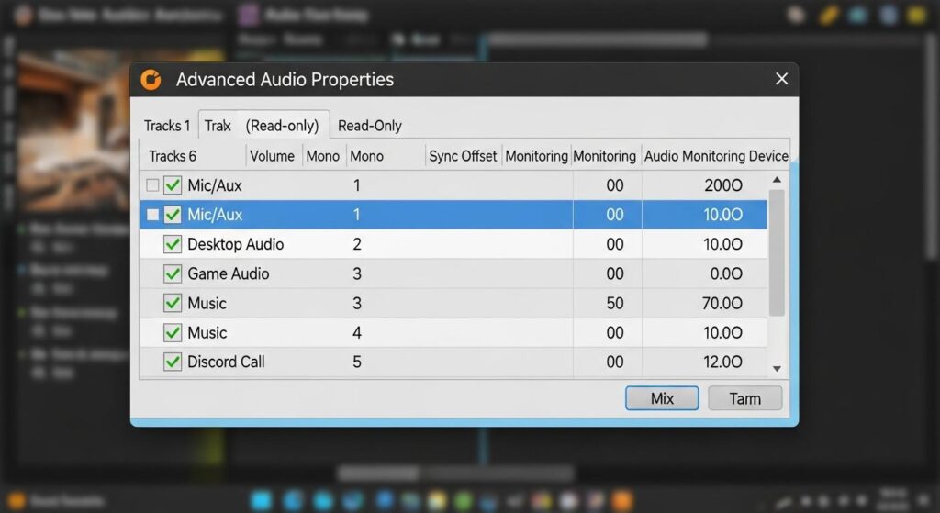Toggle the green checkbox in the highlighted Mic/Aux row
Viewport: 940px width, 513px height.
[x=172, y=215]
